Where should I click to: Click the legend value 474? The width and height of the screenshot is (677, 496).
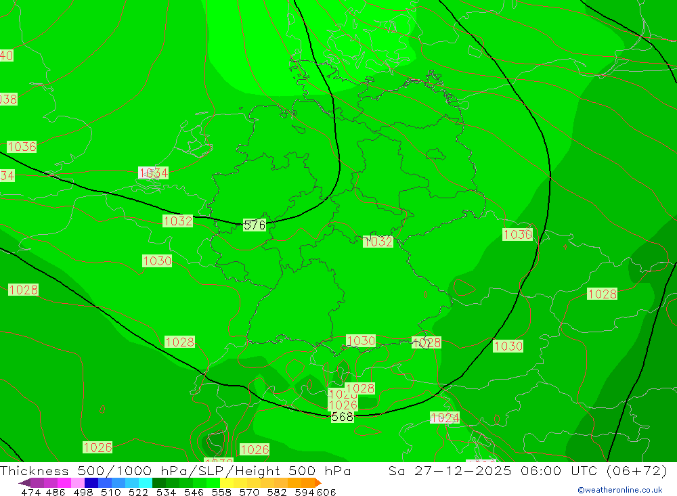click(x=30, y=492)
